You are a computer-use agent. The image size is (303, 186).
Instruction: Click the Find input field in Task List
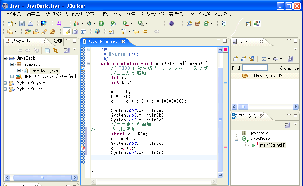(x=255, y=68)
